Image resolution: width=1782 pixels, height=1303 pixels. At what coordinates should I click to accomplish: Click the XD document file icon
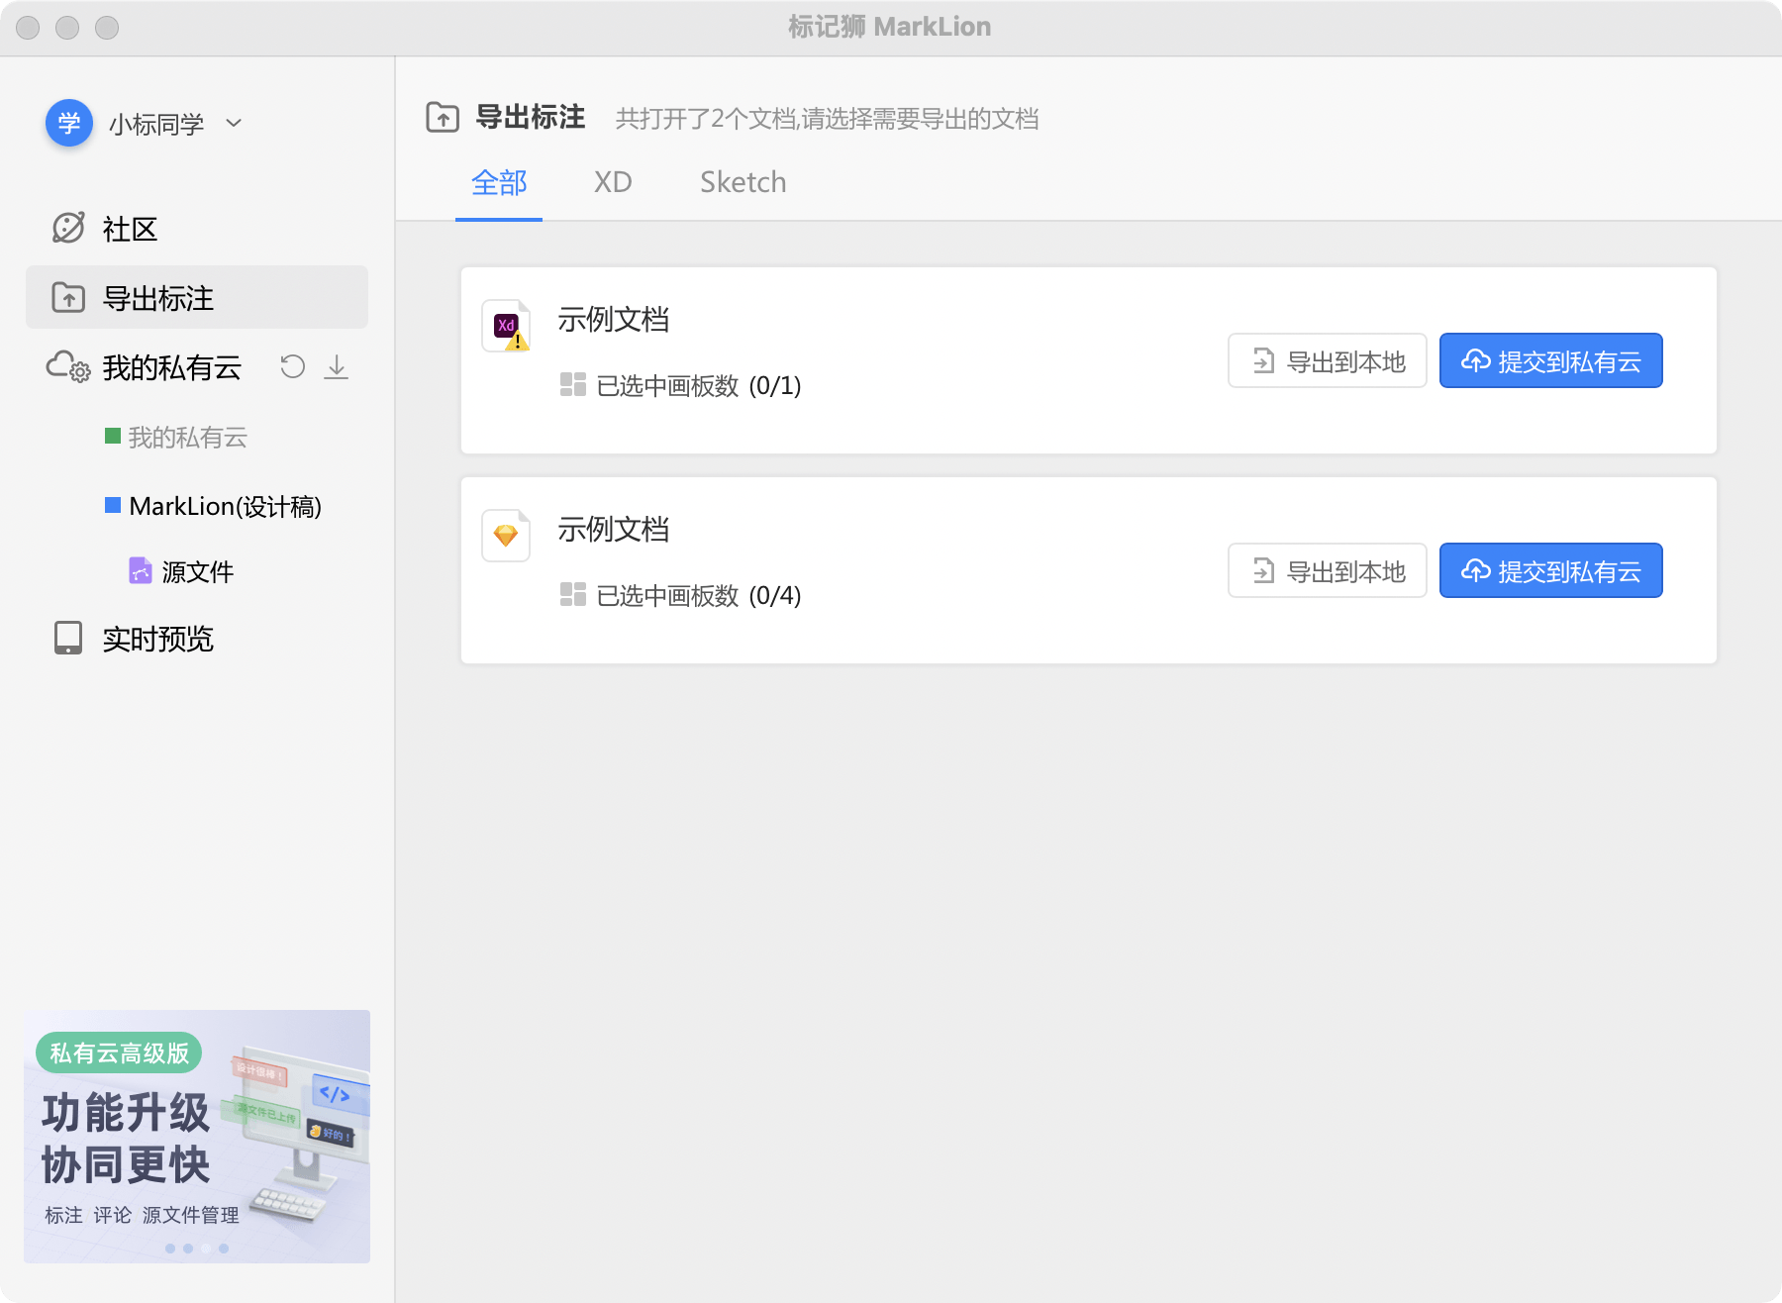point(506,325)
